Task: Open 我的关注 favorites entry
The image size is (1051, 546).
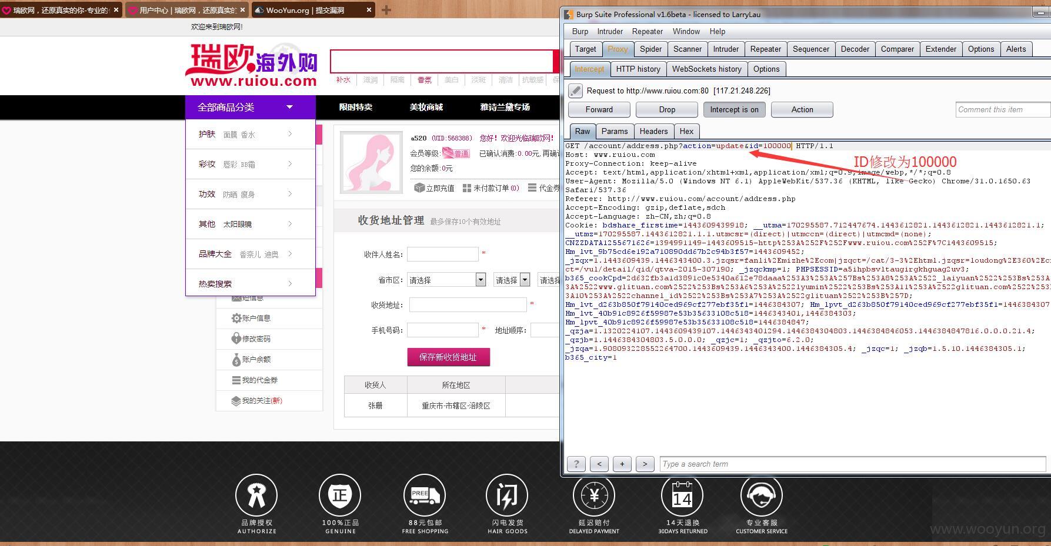Action: (x=236, y=401)
